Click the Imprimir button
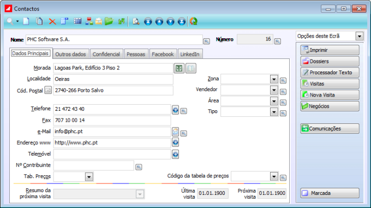The height and width of the screenshot is (208, 371). (330, 50)
